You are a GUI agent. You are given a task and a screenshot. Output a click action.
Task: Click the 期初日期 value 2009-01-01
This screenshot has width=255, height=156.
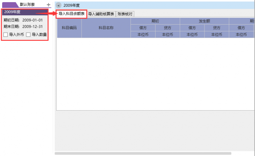32,20
